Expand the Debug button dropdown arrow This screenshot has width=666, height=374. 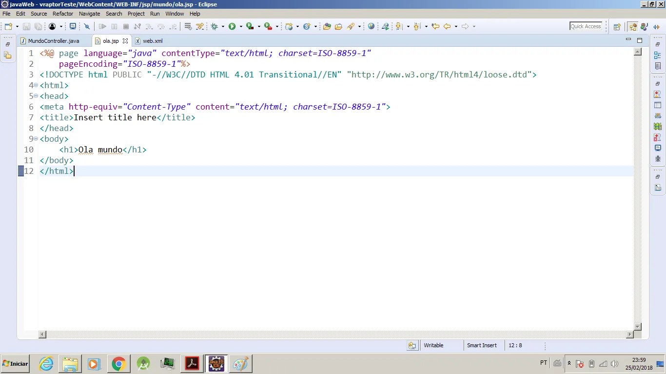pos(223,27)
